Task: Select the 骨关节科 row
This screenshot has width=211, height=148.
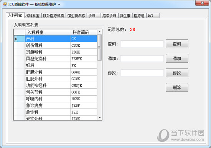Action: (x=55, y=92)
